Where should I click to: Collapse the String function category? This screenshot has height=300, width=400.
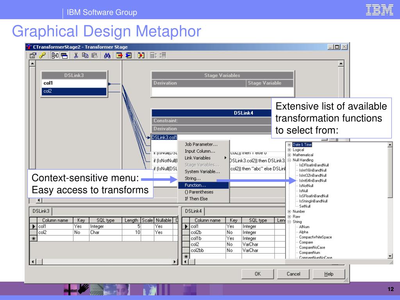click(x=289, y=222)
